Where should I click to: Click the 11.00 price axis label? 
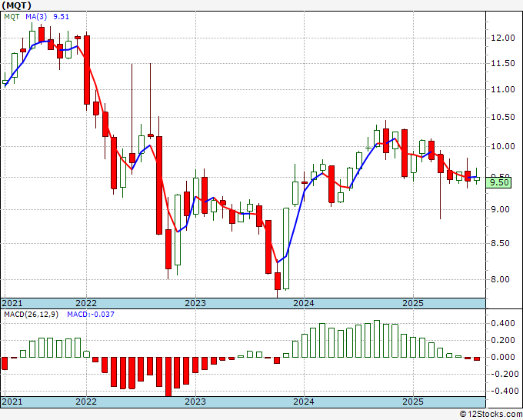coord(503,89)
